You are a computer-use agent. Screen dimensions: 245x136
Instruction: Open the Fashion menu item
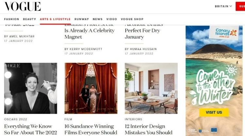click(x=11, y=19)
